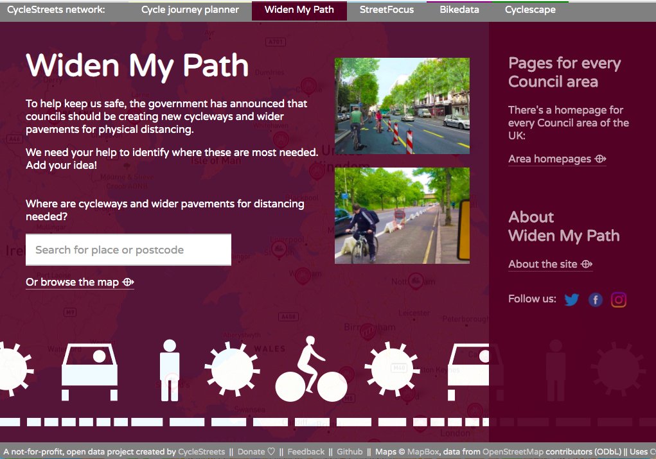
Task: Click the Follow us label
Action: click(532, 299)
